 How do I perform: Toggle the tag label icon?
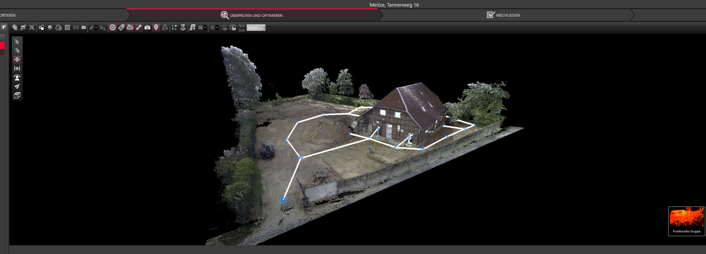(121, 27)
